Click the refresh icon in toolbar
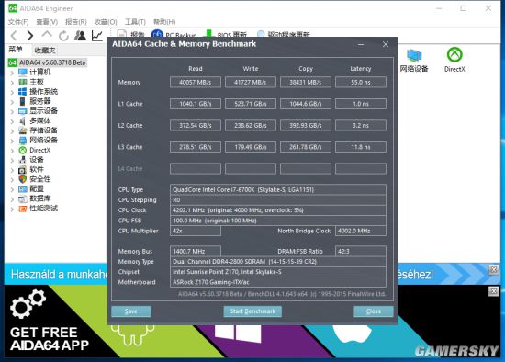Image resolution: width=505 pixels, height=362 pixels. point(63,36)
